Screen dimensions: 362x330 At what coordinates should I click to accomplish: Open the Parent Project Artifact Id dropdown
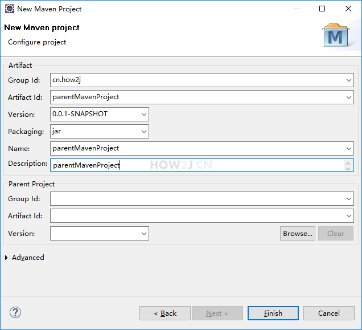point(348,216)
